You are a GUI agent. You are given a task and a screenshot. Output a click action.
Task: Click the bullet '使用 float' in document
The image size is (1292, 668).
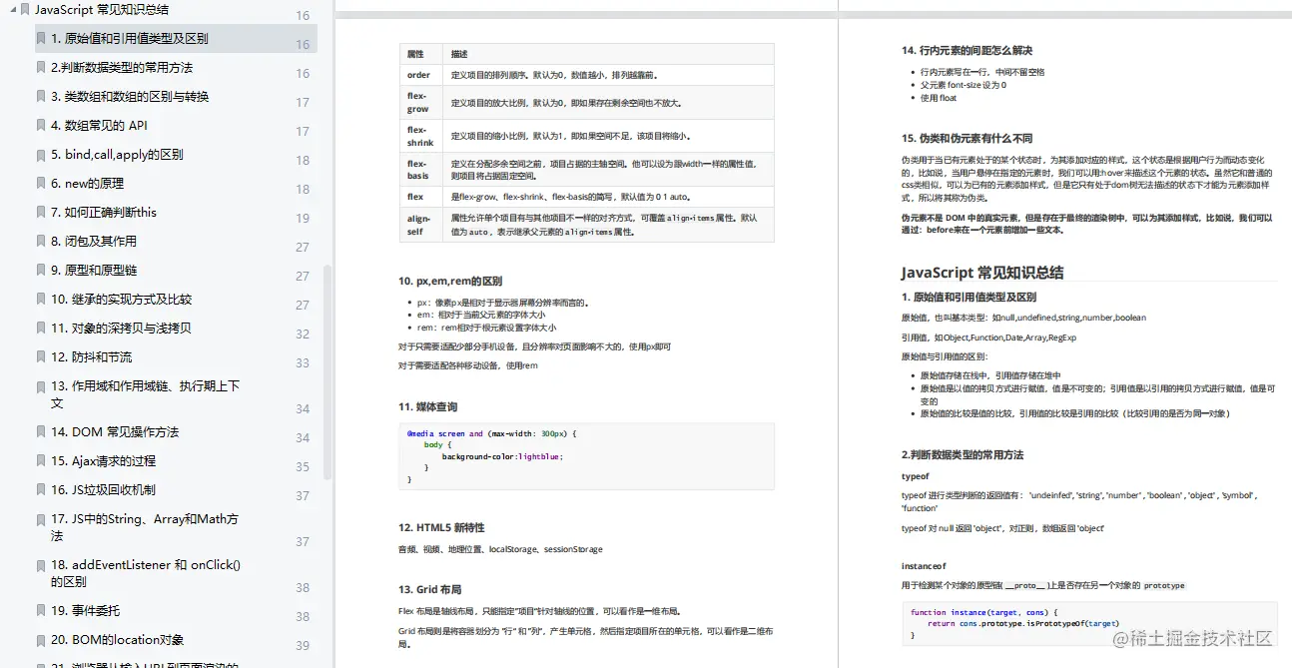click(x=939, y=98)
